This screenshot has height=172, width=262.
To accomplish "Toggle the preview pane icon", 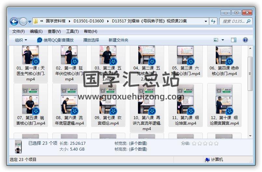I will (x=234, y=40).
